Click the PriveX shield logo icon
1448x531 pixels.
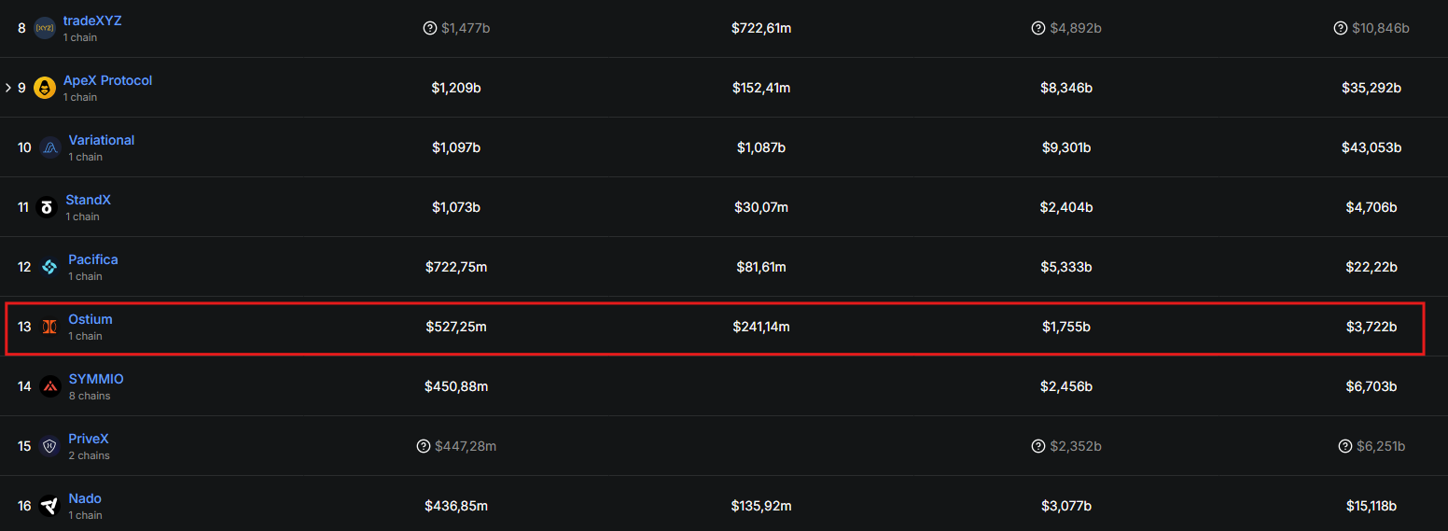click(x=49, y=446)
